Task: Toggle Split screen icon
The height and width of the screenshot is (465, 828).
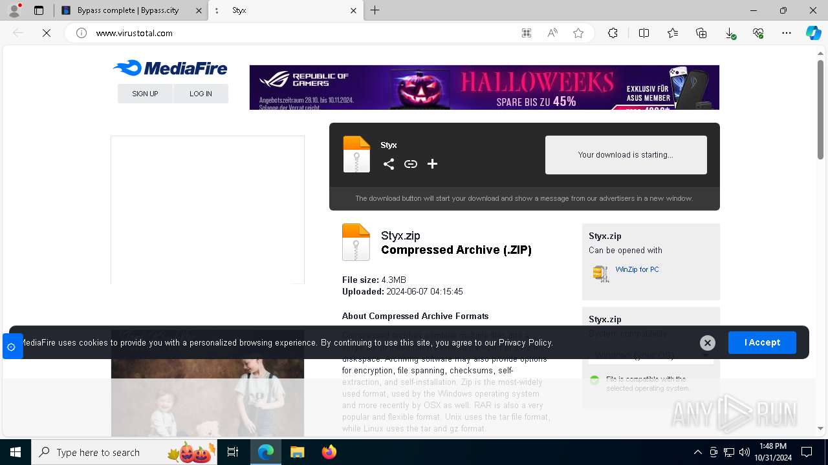Action: point(644,33)
